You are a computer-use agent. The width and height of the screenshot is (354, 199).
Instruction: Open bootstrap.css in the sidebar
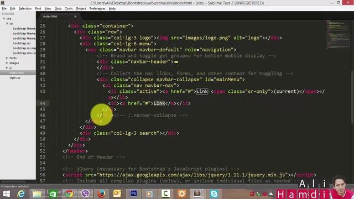[x=22, y=43]
